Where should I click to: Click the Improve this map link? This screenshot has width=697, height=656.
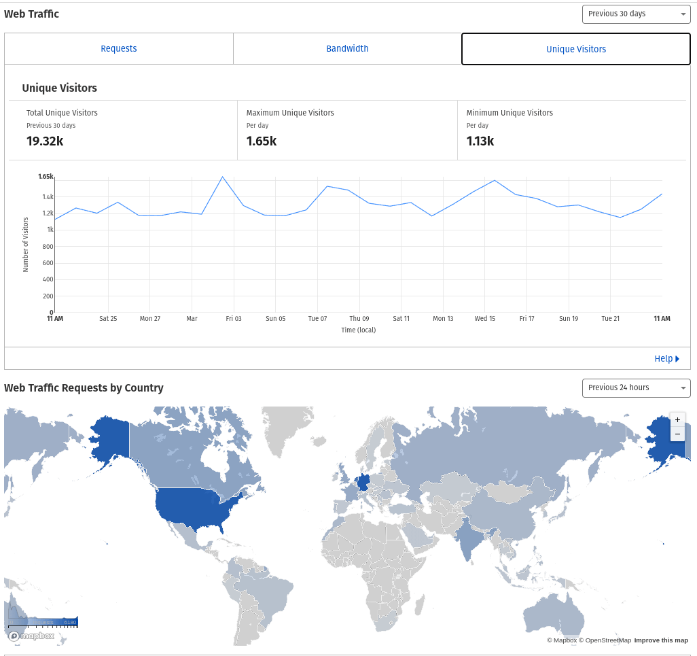[661, 640]
